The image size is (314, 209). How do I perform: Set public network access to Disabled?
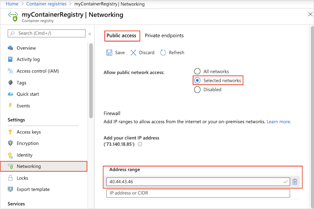197,89
